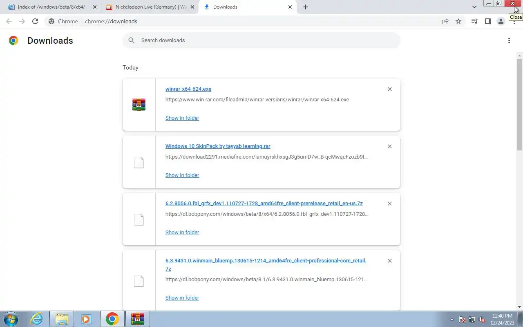The height and width of the screenshot is (327, 523).
Task: Click the mediafire source URL text
Action: point(266,157)
